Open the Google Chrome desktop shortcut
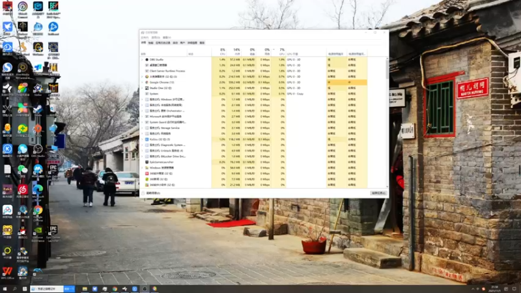 (38, 213)
